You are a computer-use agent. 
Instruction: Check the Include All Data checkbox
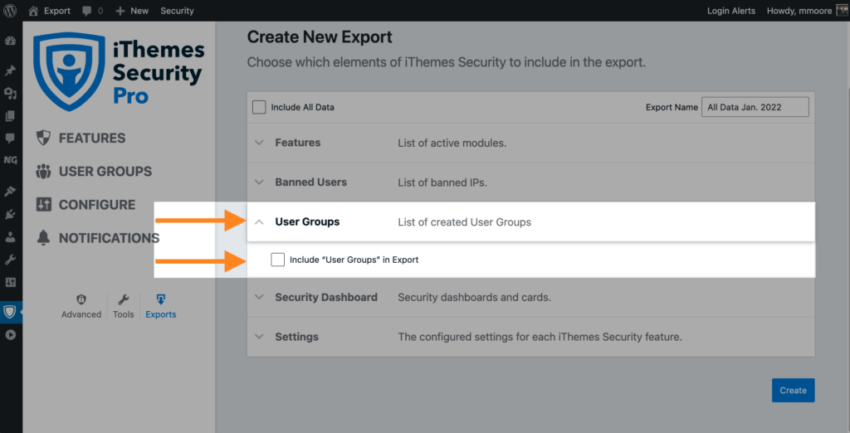click(x=259, y=107)
